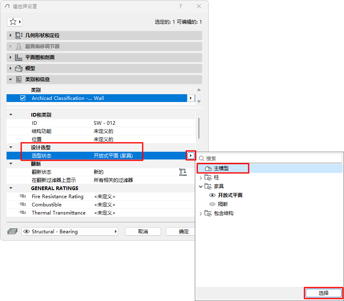
Task: Open the Favorites star button
Action: pos(15,22)
